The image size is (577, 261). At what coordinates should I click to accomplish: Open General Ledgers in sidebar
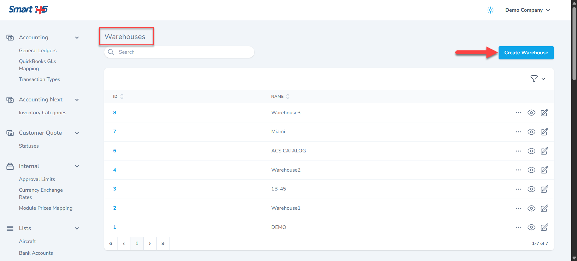coord(38,51)
